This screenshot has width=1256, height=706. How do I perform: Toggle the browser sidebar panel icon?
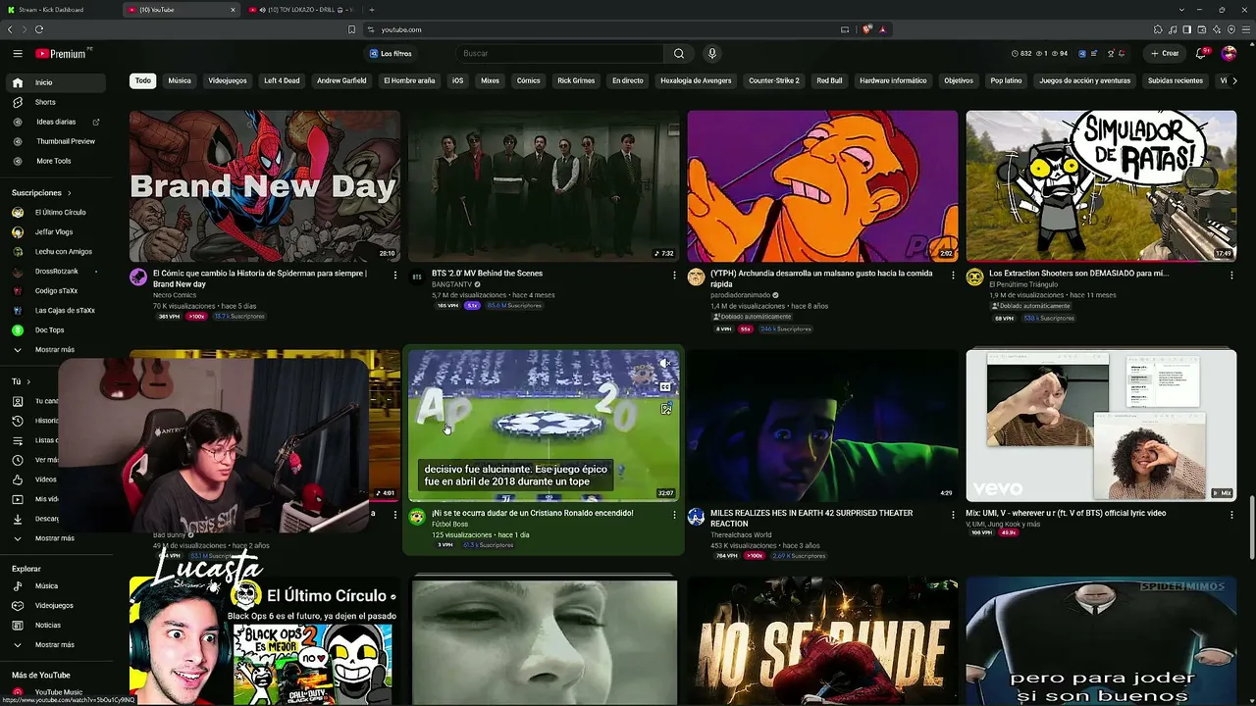coord(1187,29)
